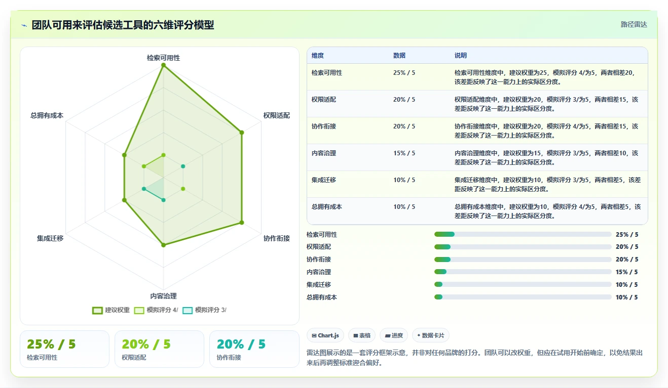668x388 pixels.
Task: Click the lightning icon beside the title
Action: pos(24,25)
